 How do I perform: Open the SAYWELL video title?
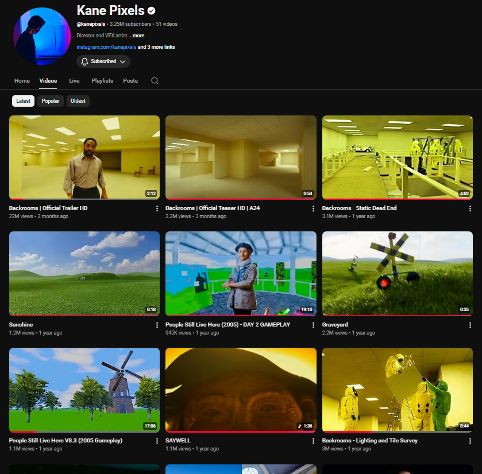(x=178, y=441)
